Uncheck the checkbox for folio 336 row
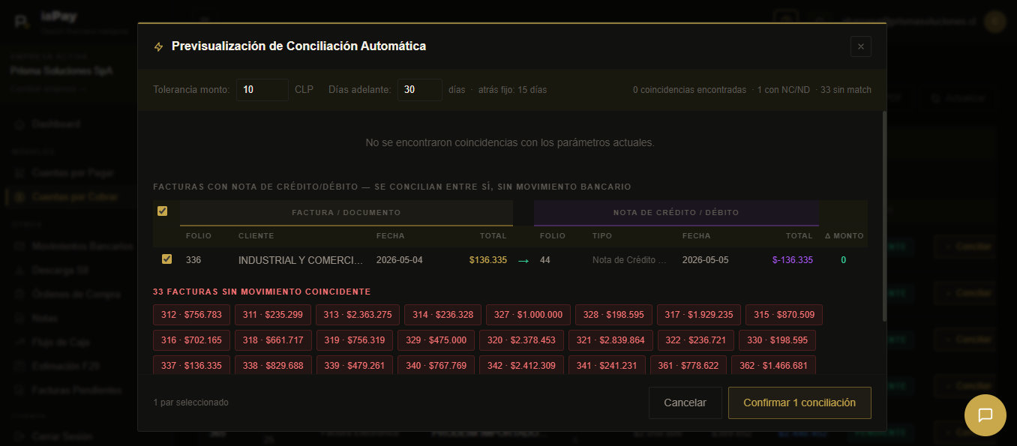 [167, 259]
